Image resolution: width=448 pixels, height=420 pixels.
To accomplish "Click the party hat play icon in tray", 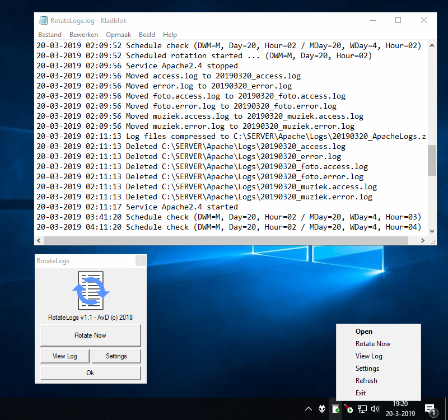I will click(x=348, y=409).
